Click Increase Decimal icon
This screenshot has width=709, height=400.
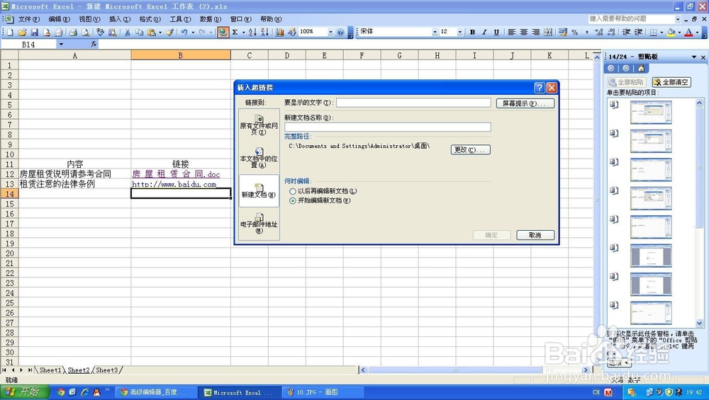click(x=599, y=32)
